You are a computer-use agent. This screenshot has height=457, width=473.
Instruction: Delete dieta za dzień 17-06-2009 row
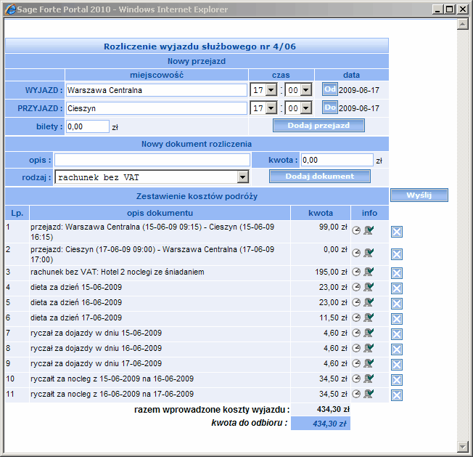pos(397,319)
